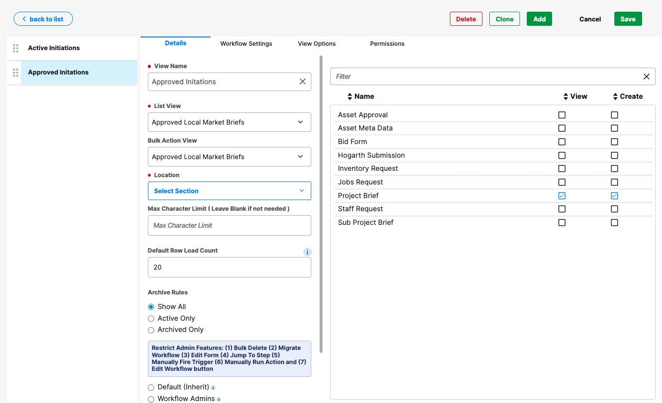Sort by Name column arrows
This screenshot has height=403, width=662.
click(x=350, y=96)
